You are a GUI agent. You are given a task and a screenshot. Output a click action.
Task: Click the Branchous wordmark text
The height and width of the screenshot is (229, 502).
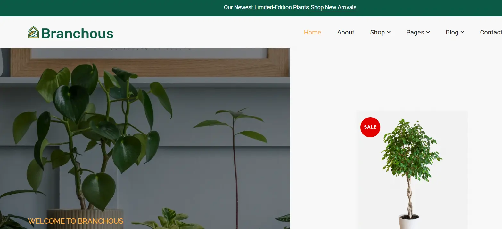[77, 33]
